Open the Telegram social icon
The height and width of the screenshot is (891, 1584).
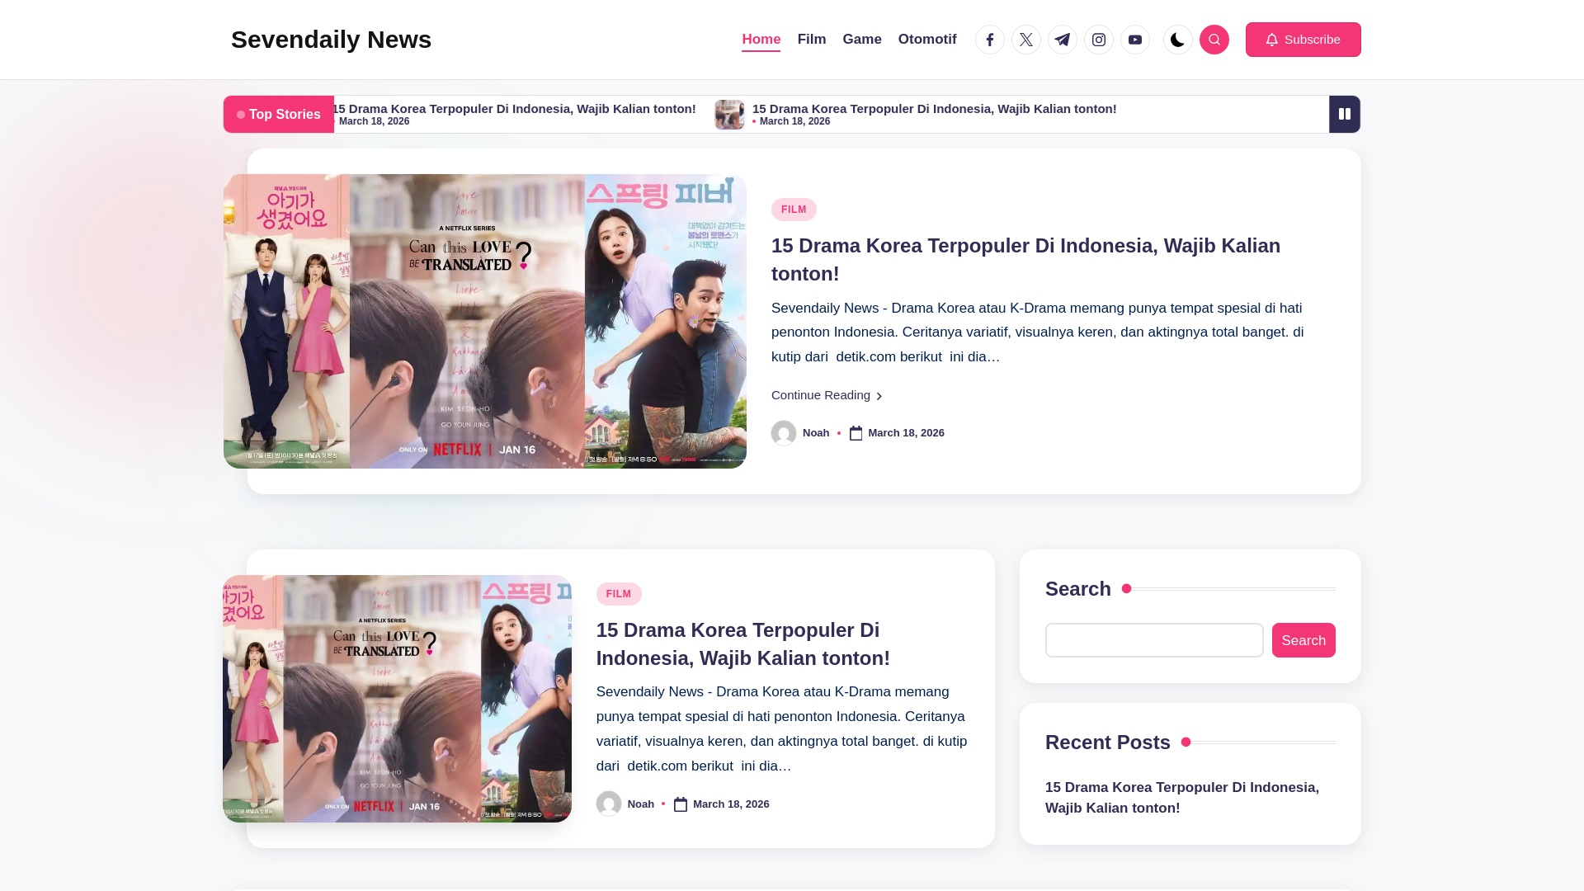click(1063, 40)
